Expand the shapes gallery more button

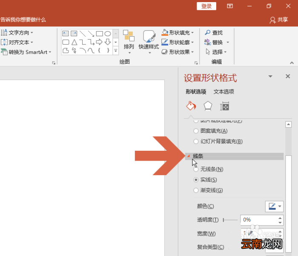tap(115, 51)
